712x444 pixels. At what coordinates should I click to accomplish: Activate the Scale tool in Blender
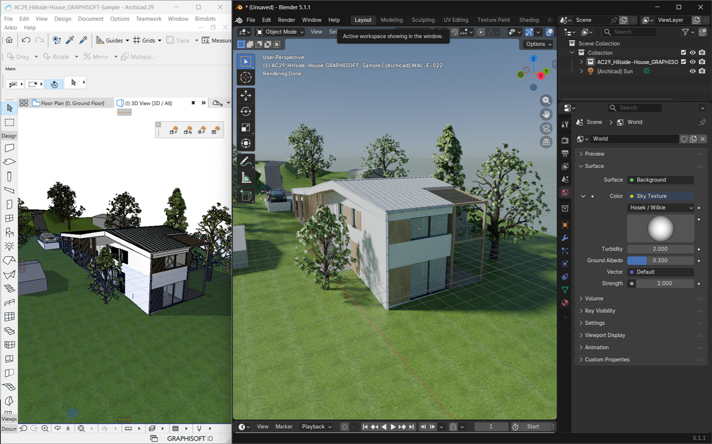(246, 127)
